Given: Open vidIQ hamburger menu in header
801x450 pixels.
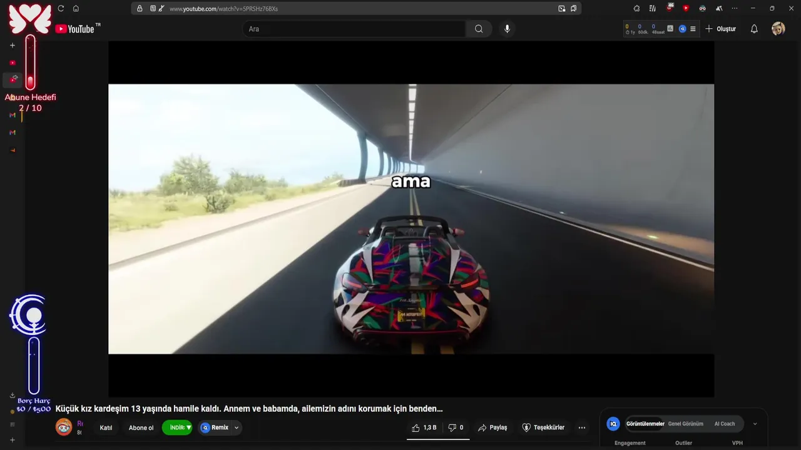Looking at the screenshot, I should (693, 29).
